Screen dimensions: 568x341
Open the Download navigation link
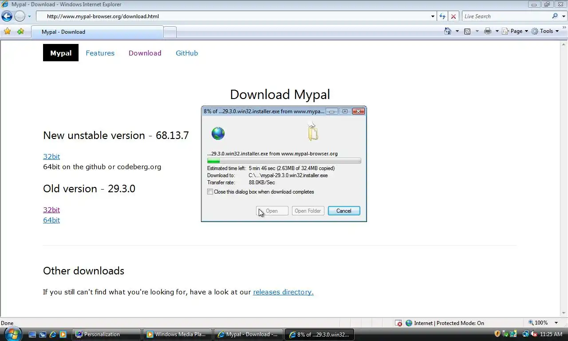[x=145, y=53]
